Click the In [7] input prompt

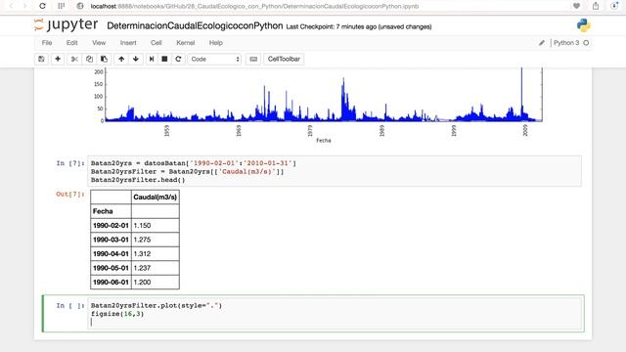pyautogui.click(x=70, y=163)
